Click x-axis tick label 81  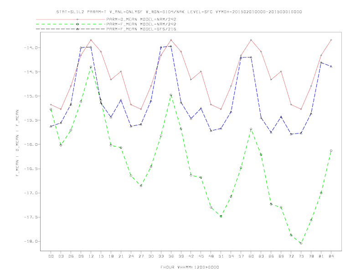[x=321, y=256]
